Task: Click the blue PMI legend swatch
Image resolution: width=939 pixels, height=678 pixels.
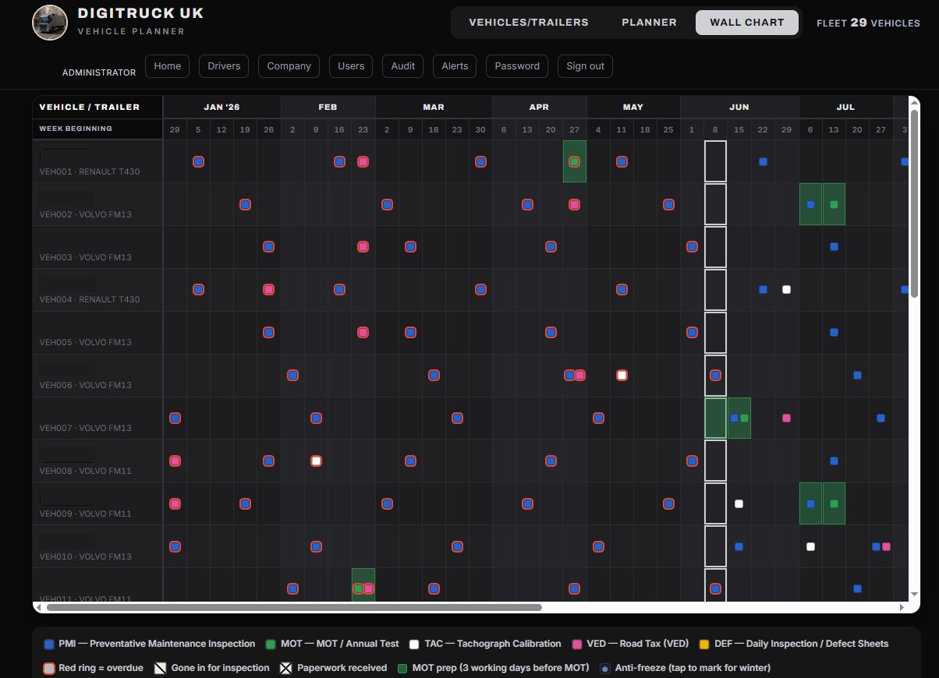Action: coord(50,644)
